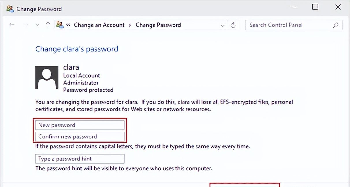Click the back navigation arrow
The width and height of the screenshot is (350, 187).
pyautogui.click(x=12, y=25)
